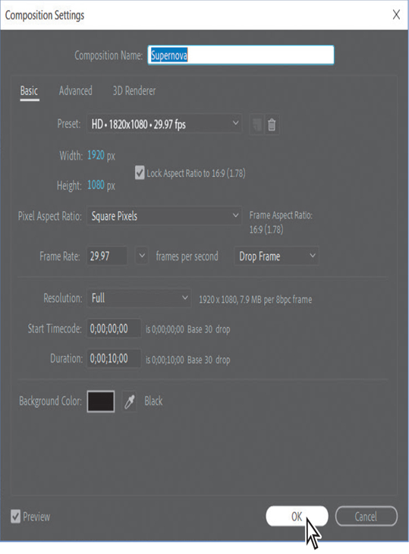Toggle Lock Aspect Ratio checkbox

click(x=140, y=173)
